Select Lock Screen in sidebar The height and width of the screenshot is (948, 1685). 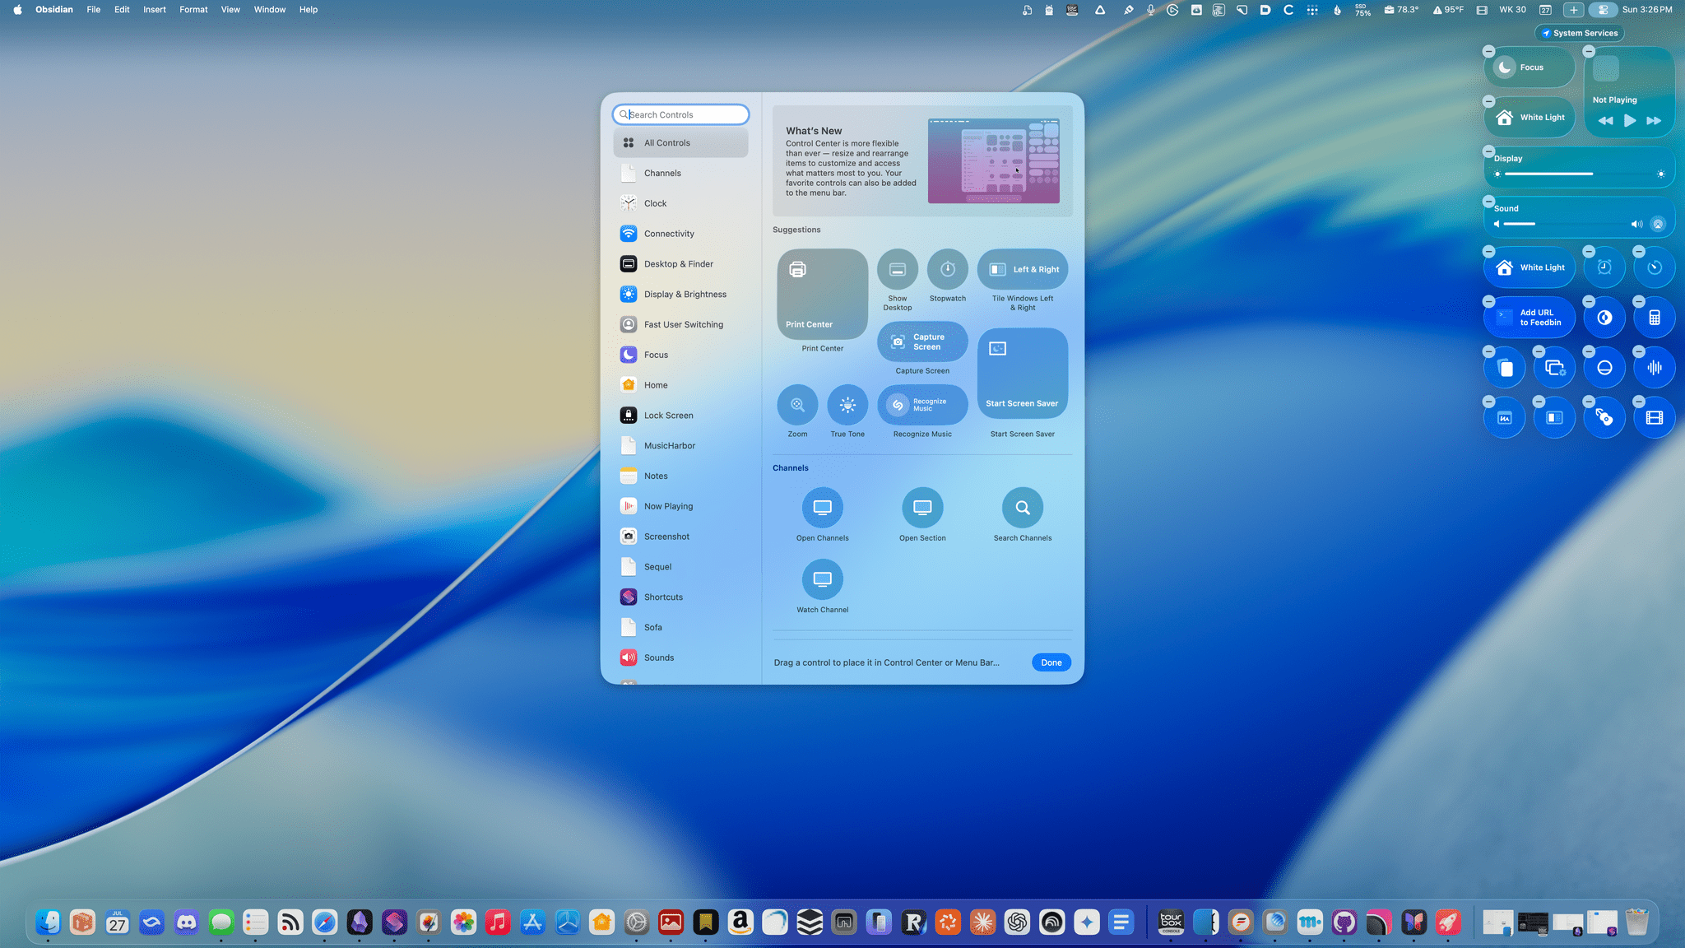pyautogui.click(x=680, y=416)
